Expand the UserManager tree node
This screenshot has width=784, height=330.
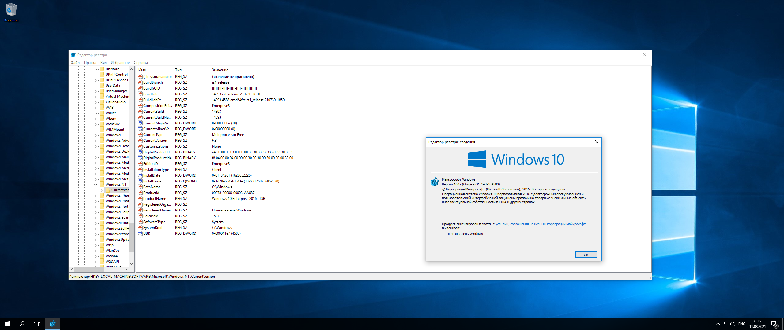pos(96,91)
